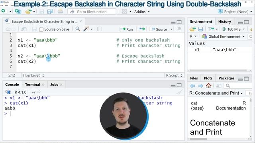Open the Project: (None) menu
This screenshot has height=143, width=255.
click(x=235, y=12)
